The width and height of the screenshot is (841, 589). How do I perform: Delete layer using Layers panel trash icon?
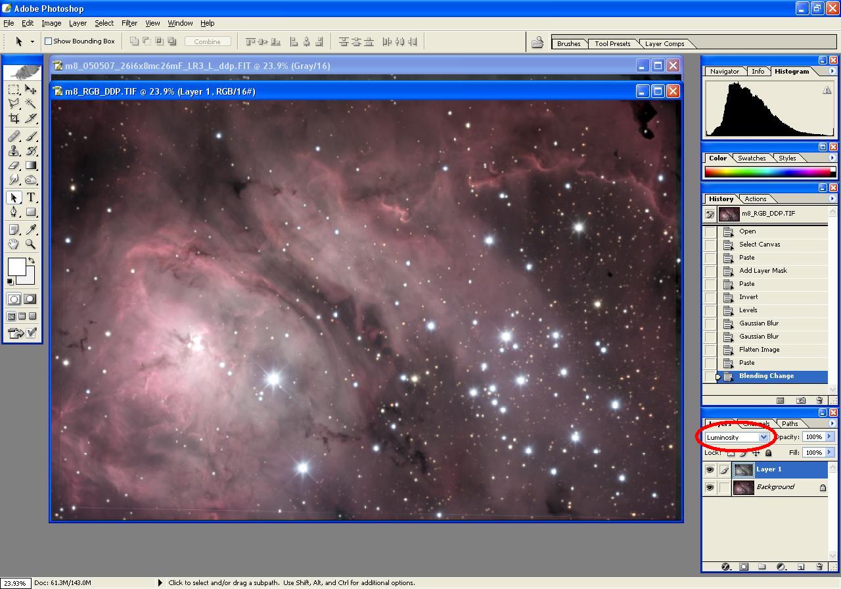(819, 567)
